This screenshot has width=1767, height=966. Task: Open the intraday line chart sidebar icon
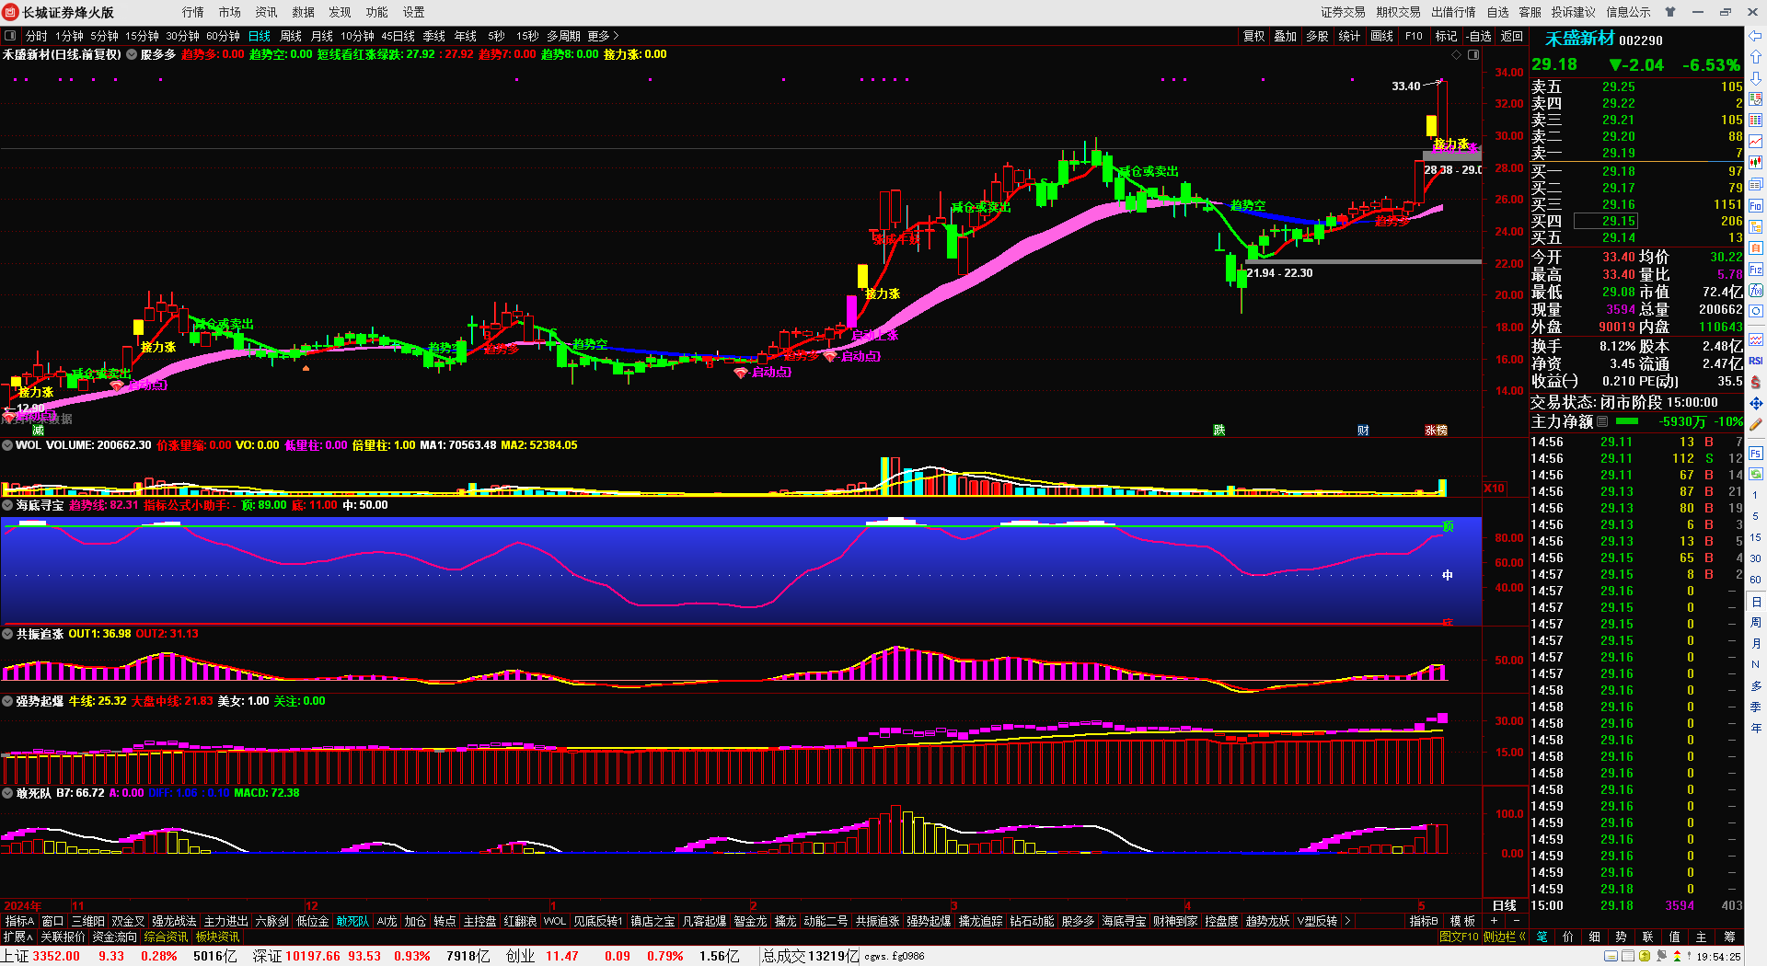(1756, 141)
